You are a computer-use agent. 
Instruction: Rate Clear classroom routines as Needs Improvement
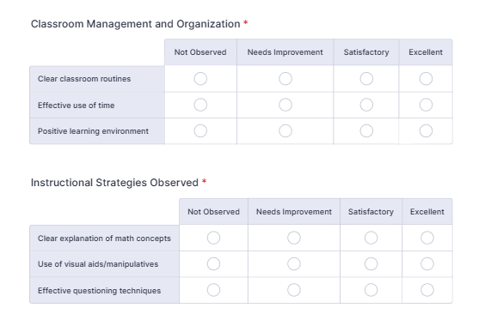pyautogui.click(x=285, y=79)
